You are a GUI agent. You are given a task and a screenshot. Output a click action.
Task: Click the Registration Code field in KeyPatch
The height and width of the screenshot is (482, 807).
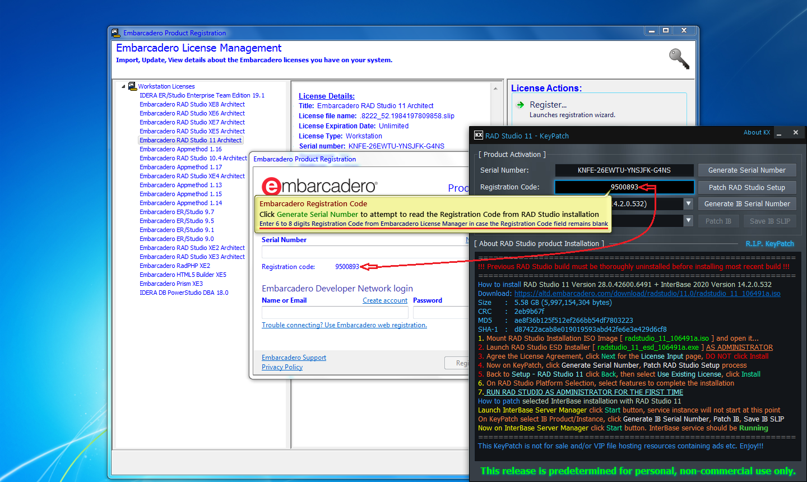point(624,187)
